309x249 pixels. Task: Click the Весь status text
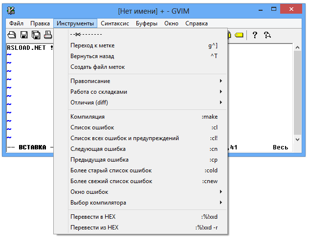coord(281,147)
